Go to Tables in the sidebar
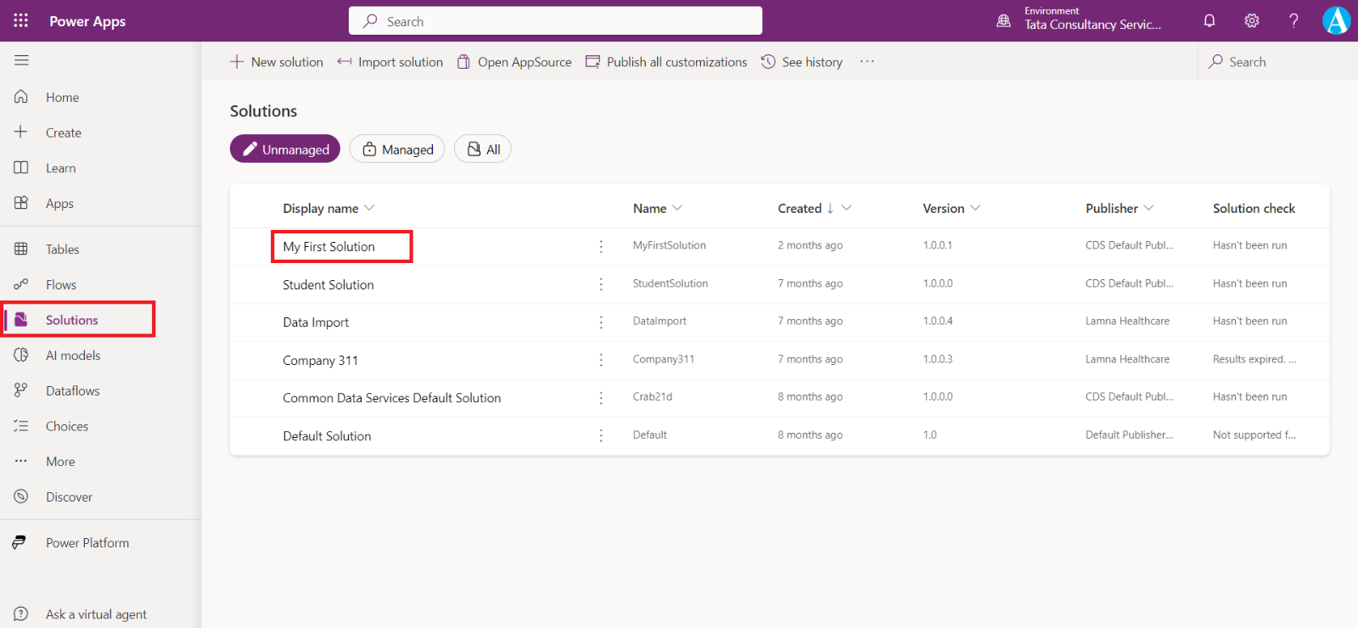 tap(62, 250)
